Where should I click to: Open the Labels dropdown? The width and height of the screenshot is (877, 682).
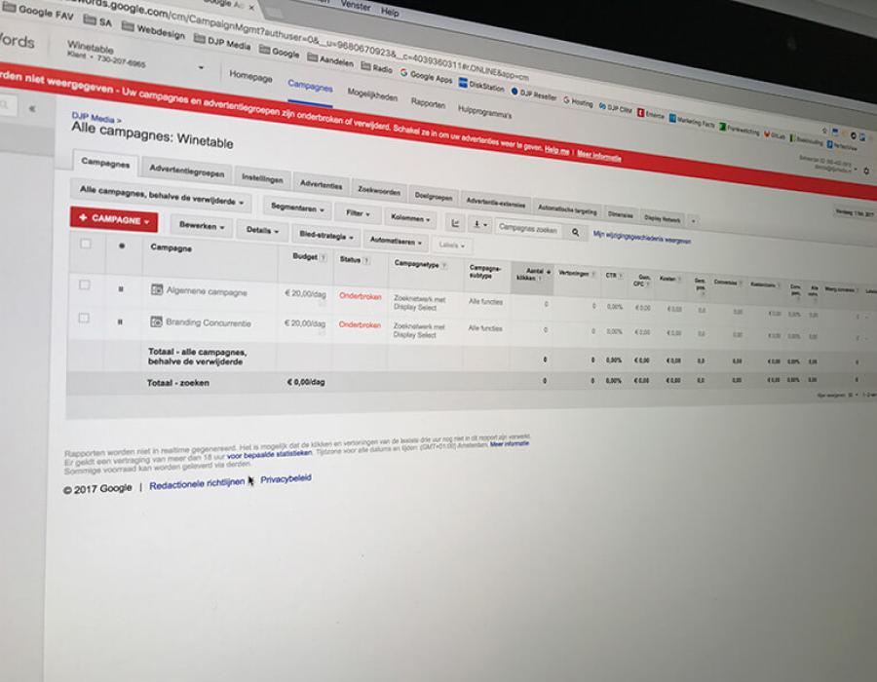tap(452, 245)
